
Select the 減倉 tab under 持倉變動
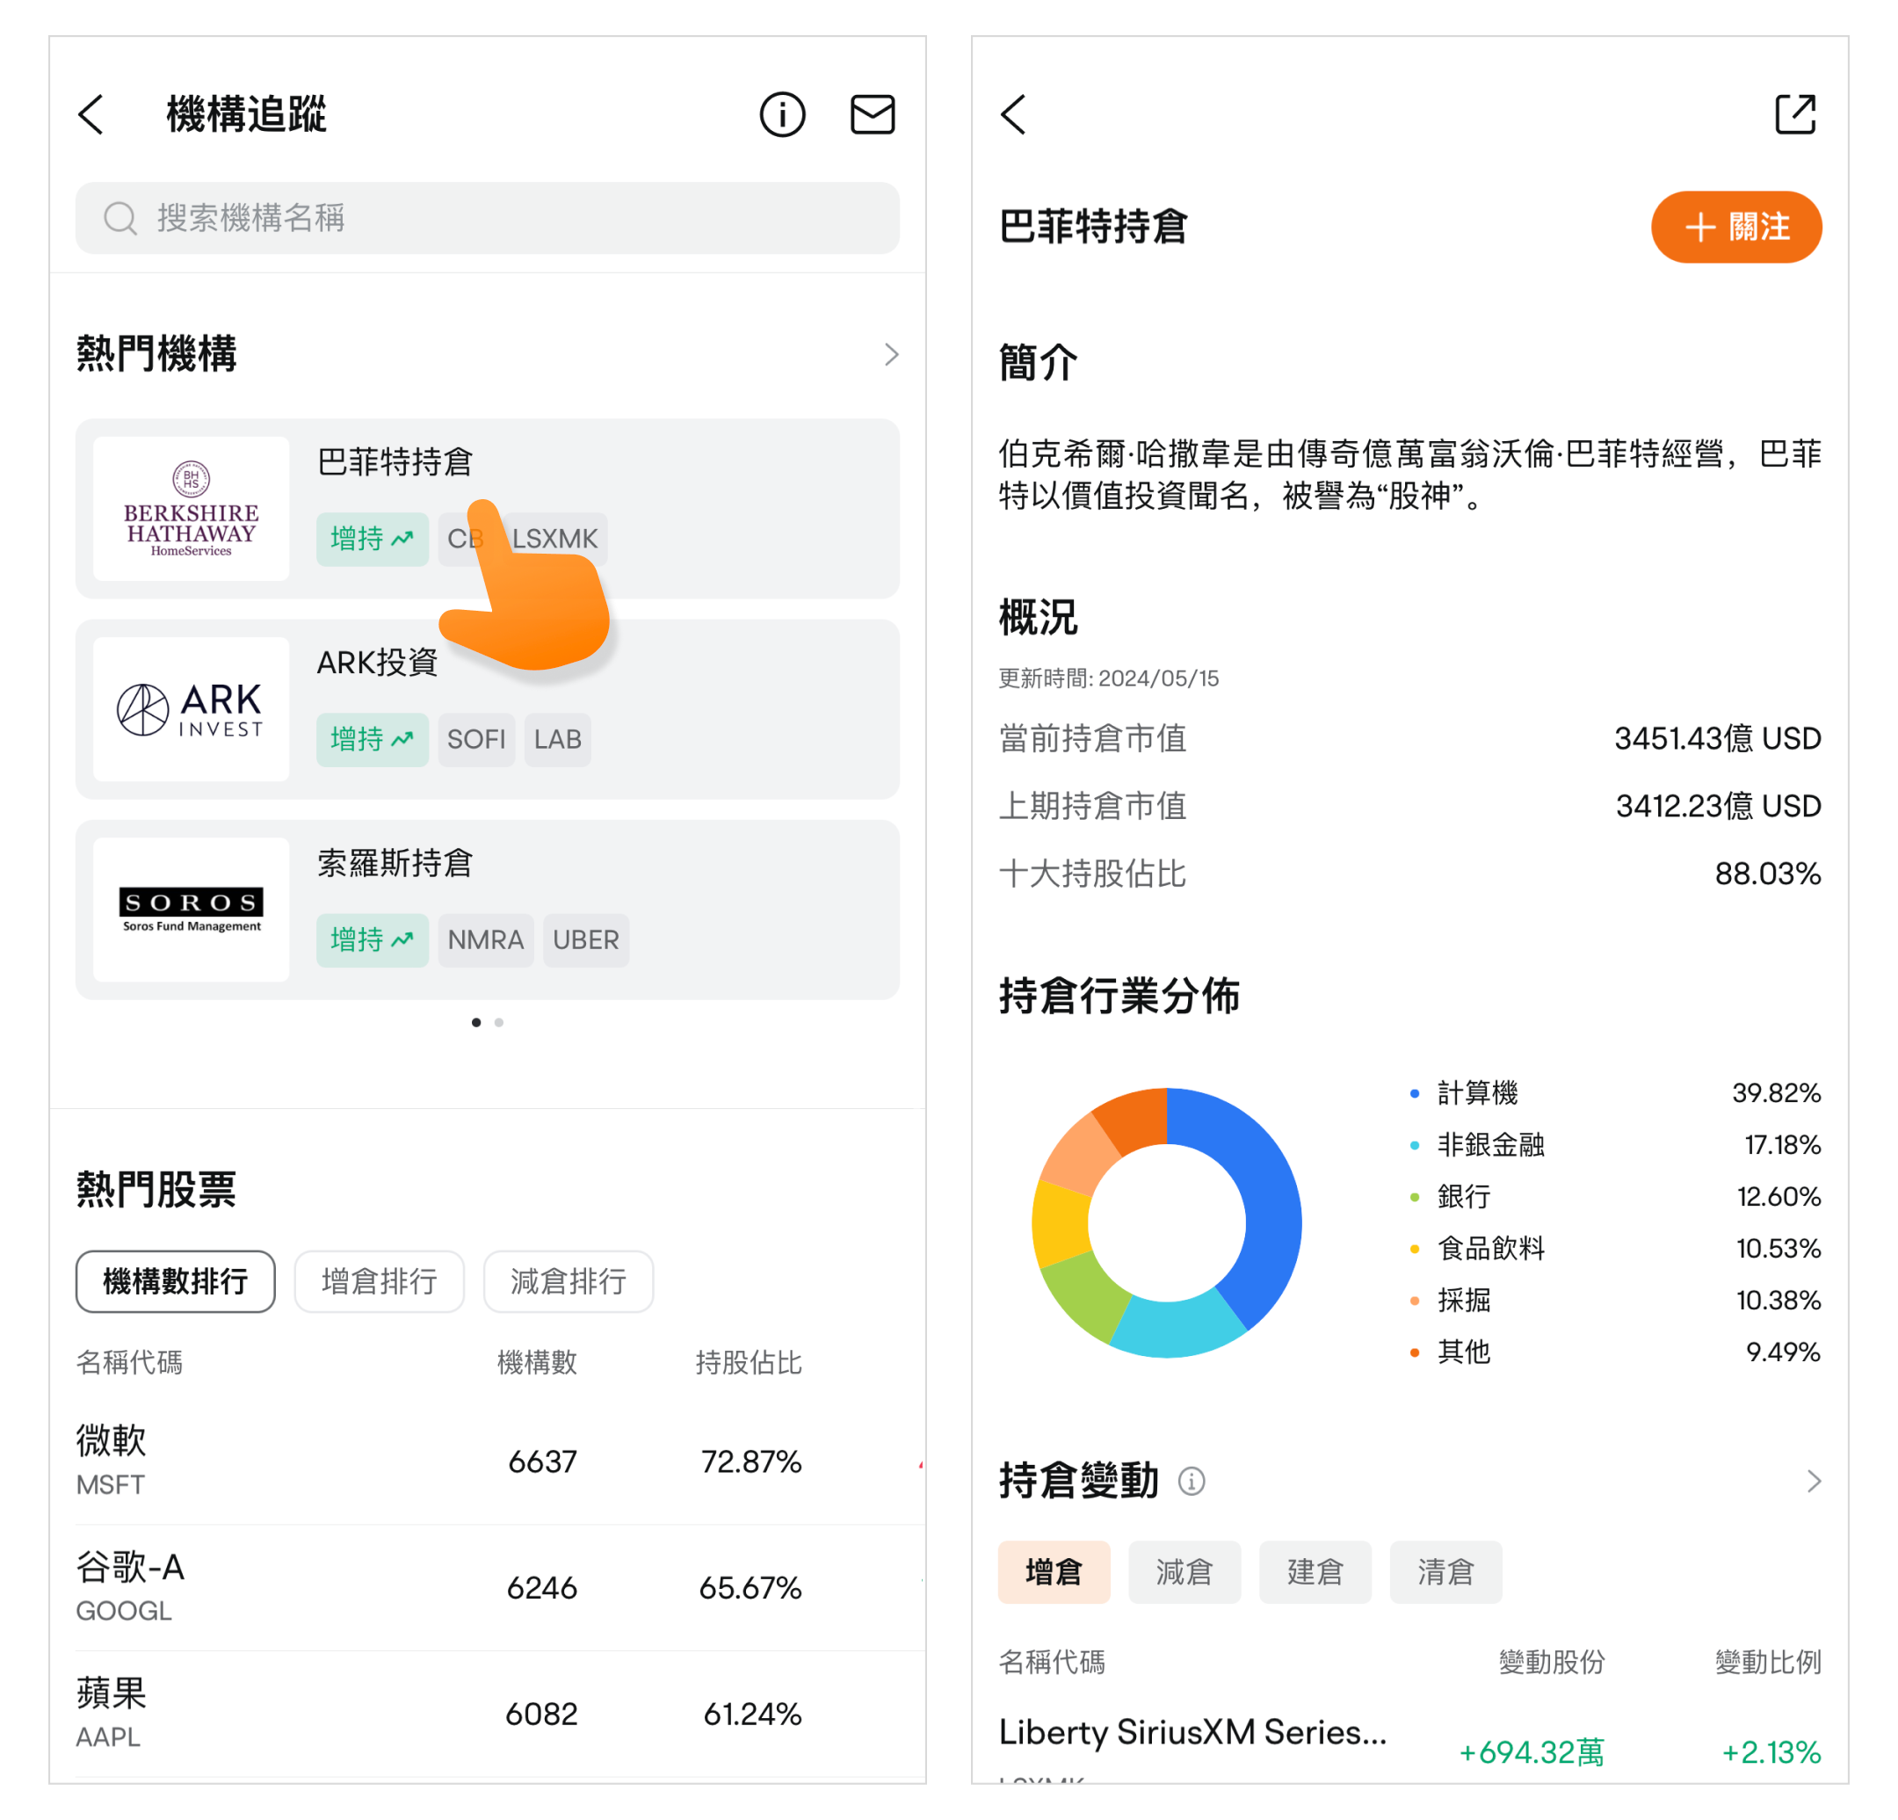point(1184,1571)
